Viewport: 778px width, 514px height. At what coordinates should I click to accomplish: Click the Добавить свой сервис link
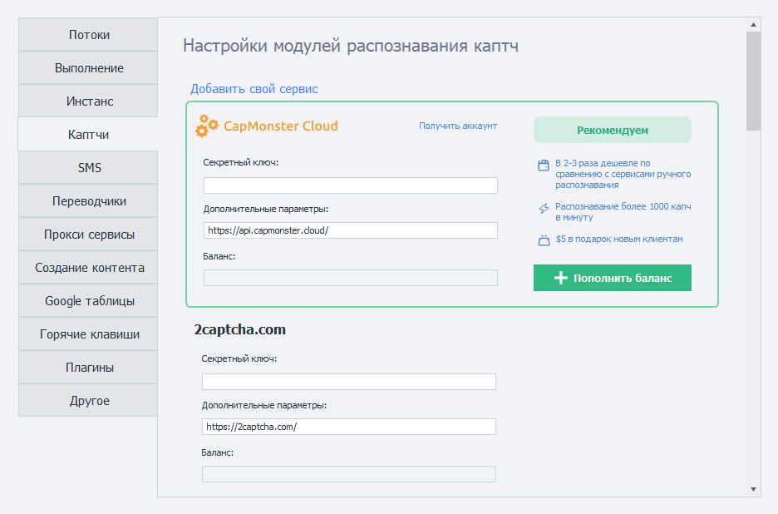pyautogui.click(x=254, y=89)
